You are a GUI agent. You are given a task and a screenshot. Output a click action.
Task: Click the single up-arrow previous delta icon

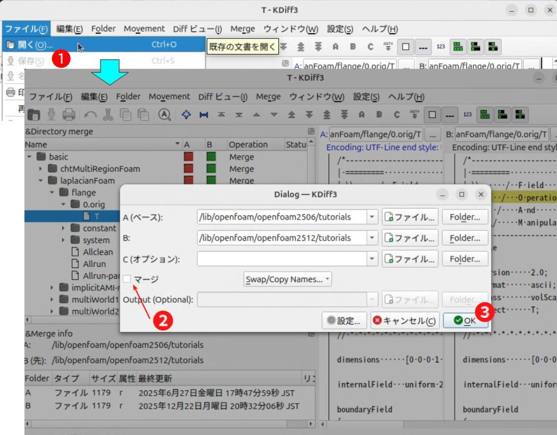tap(256, 115)
